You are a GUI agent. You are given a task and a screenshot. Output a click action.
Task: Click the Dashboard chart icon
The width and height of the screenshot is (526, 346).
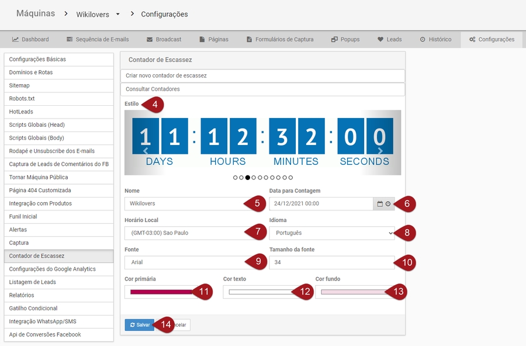16,40
